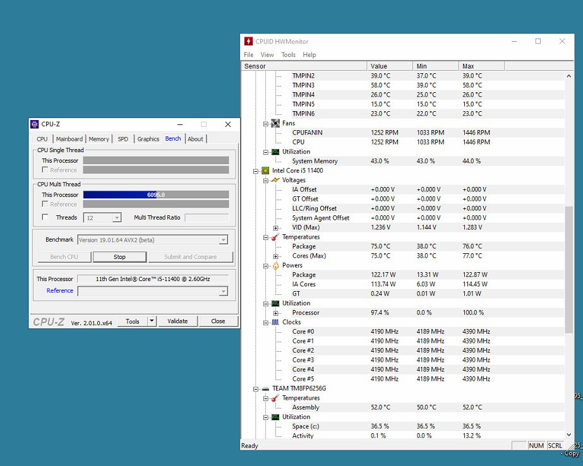Click the Multi Thread progress bar showing 6095.0
The width and height of the screenshot is (583, 466).
pyautogui.click(x=156, y=194)
